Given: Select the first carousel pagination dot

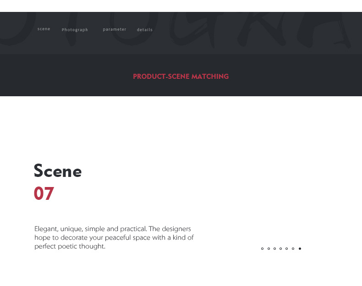Looking at the screenshot, I should click(262, 248).
